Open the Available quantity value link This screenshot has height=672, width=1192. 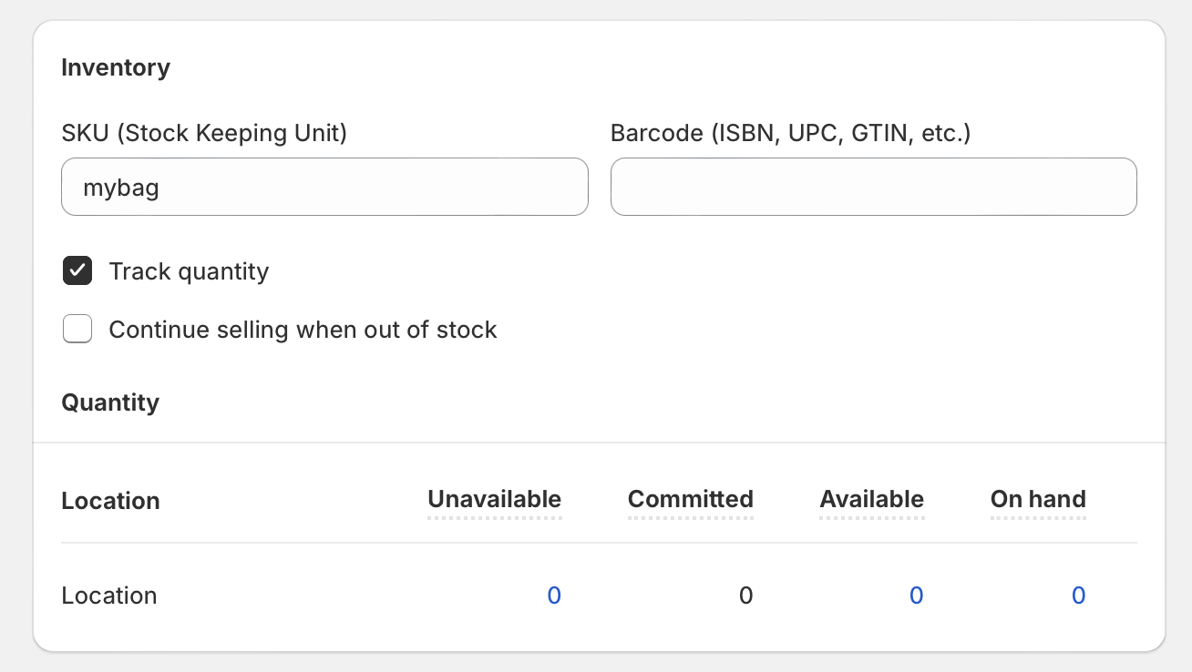click(916, 596)
